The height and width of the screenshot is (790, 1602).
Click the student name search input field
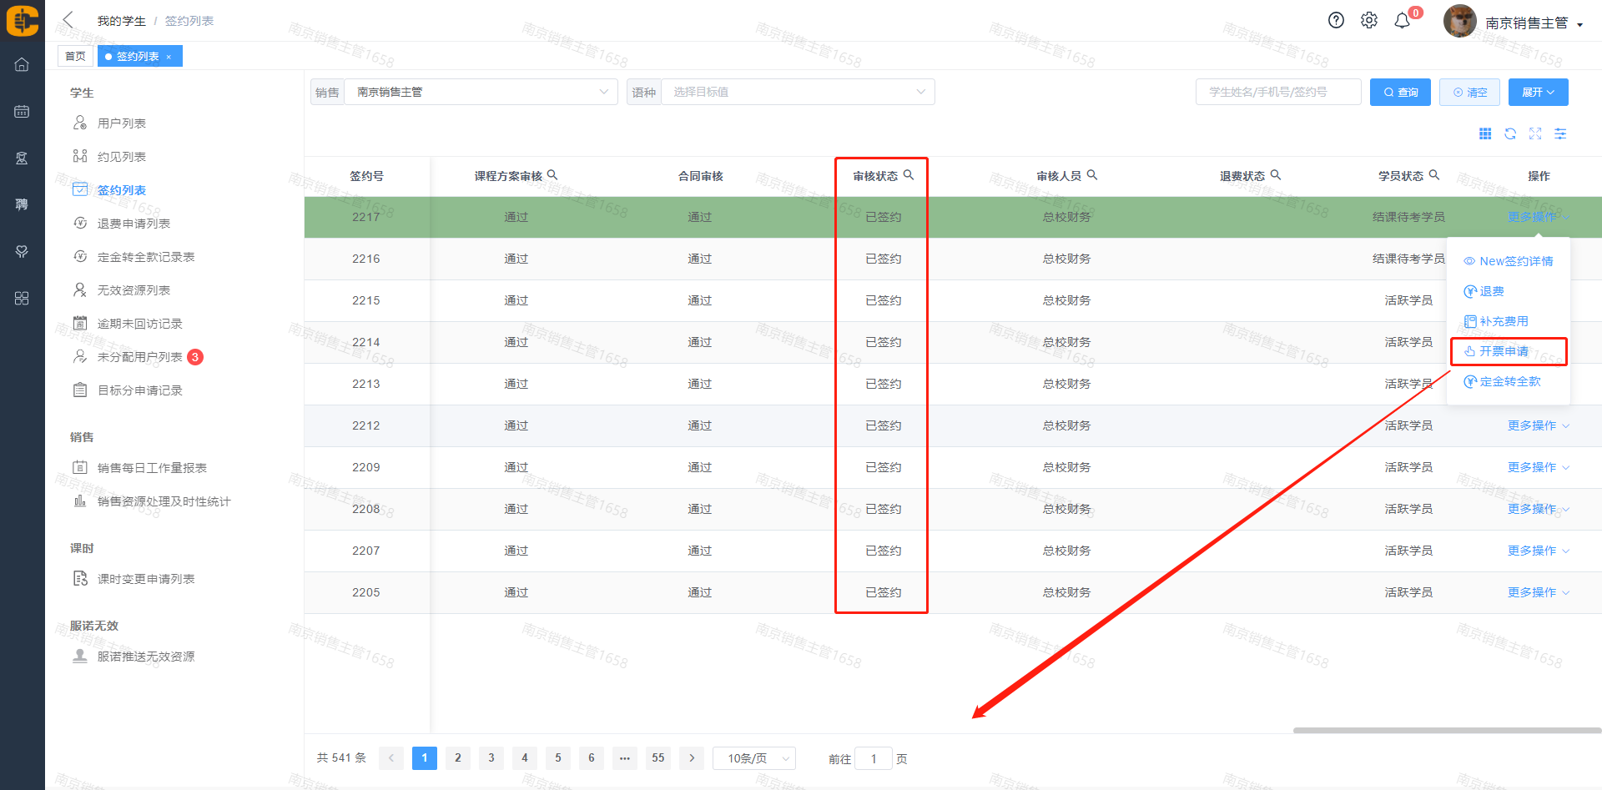1277,92
